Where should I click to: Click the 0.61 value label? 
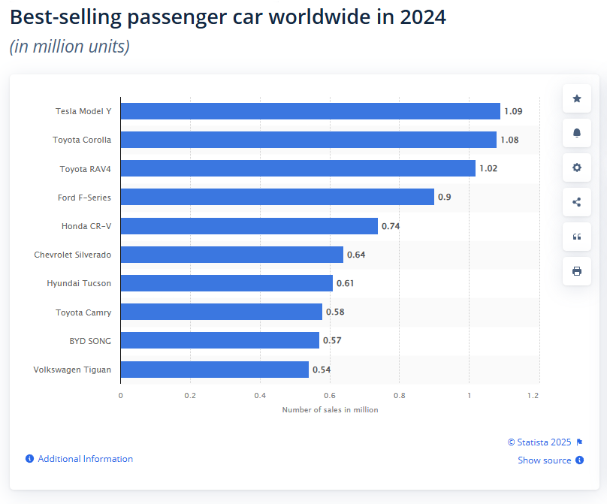(x=346, y=283)
